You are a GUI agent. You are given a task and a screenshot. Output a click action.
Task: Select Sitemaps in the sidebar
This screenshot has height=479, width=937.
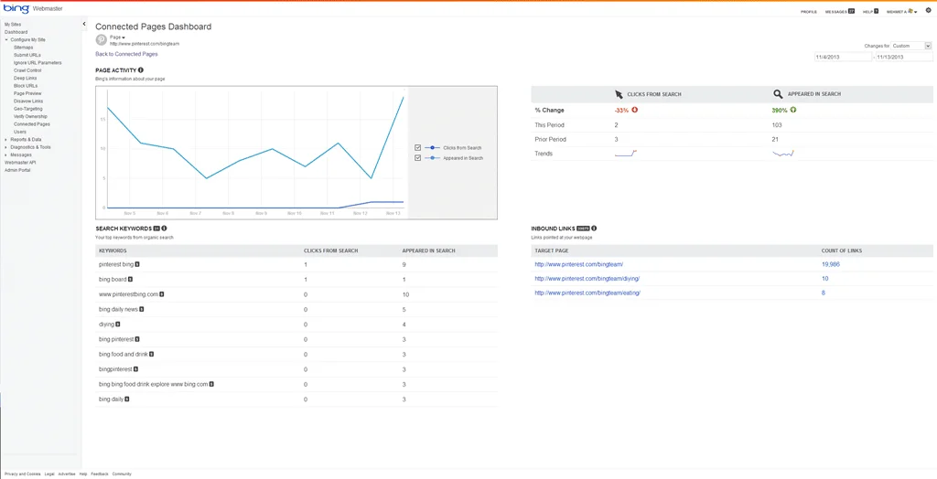pos(23,48)
